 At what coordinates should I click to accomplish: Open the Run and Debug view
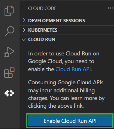click(9, 52)
